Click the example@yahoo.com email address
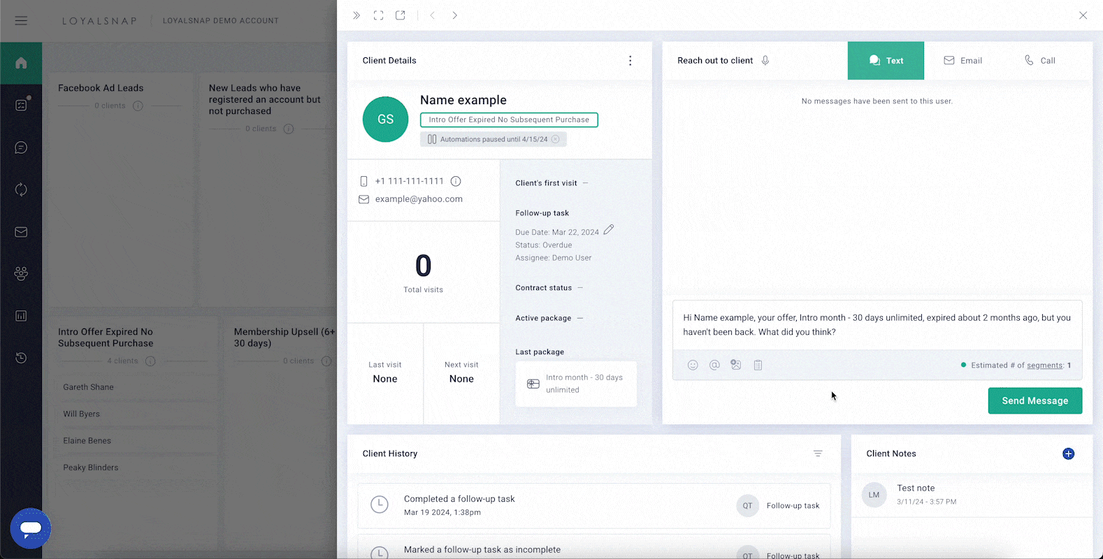Image resolution: width=1103 pixels, height=559 pixels. 419,199
